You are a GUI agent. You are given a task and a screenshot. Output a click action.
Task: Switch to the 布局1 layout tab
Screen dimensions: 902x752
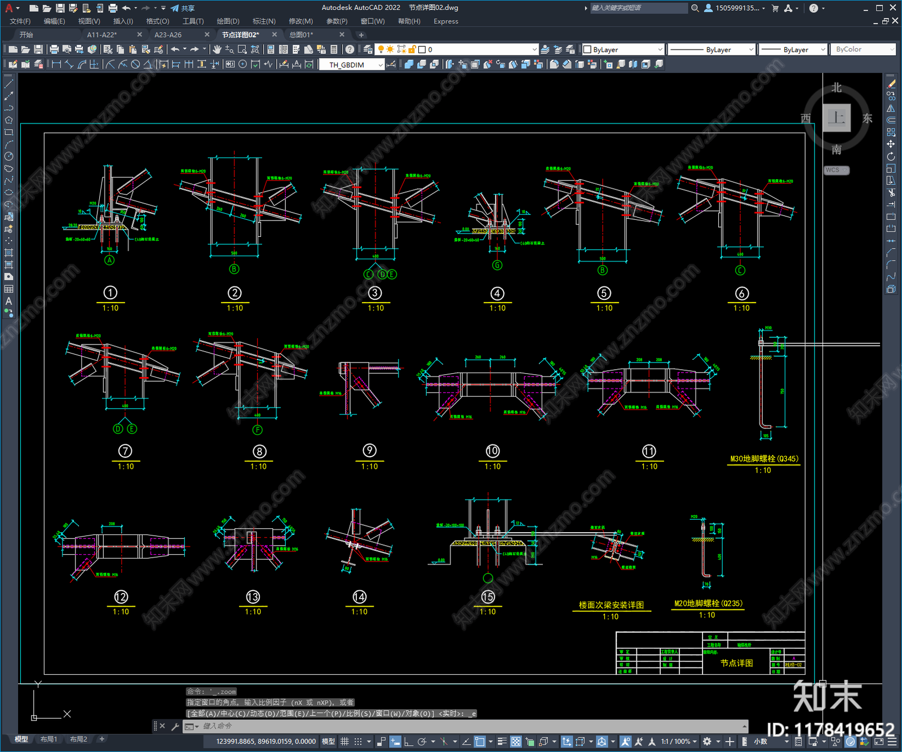pyautogui.click(x=48, y=739)
